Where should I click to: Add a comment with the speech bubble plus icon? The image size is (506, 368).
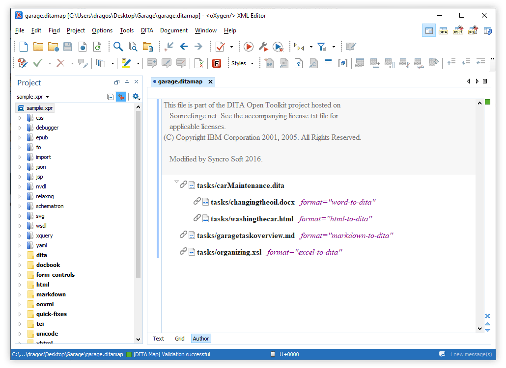[152, 63]
